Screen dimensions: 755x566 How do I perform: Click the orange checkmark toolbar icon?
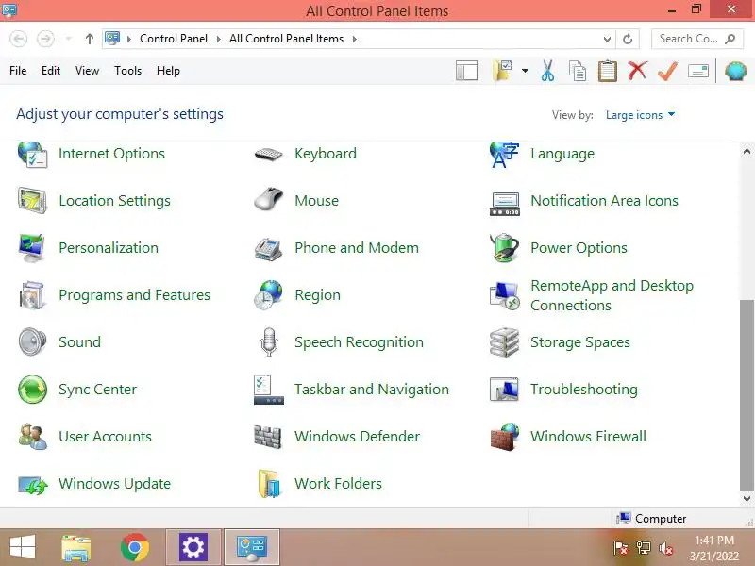[667, 72]
